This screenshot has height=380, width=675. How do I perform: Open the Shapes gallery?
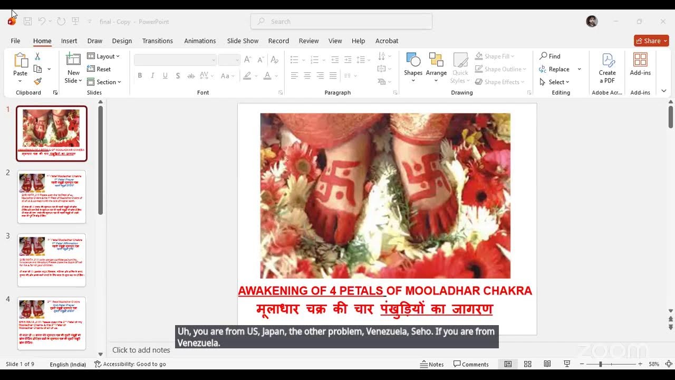click(413, 67)
